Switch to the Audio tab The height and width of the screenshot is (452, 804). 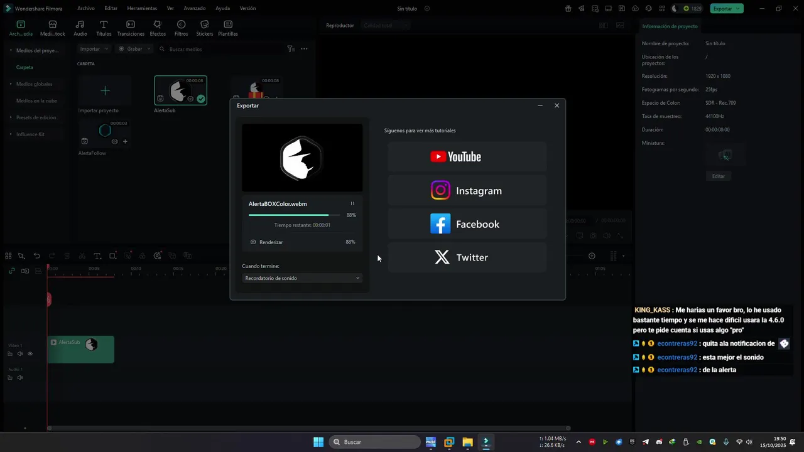coord(80,28)
